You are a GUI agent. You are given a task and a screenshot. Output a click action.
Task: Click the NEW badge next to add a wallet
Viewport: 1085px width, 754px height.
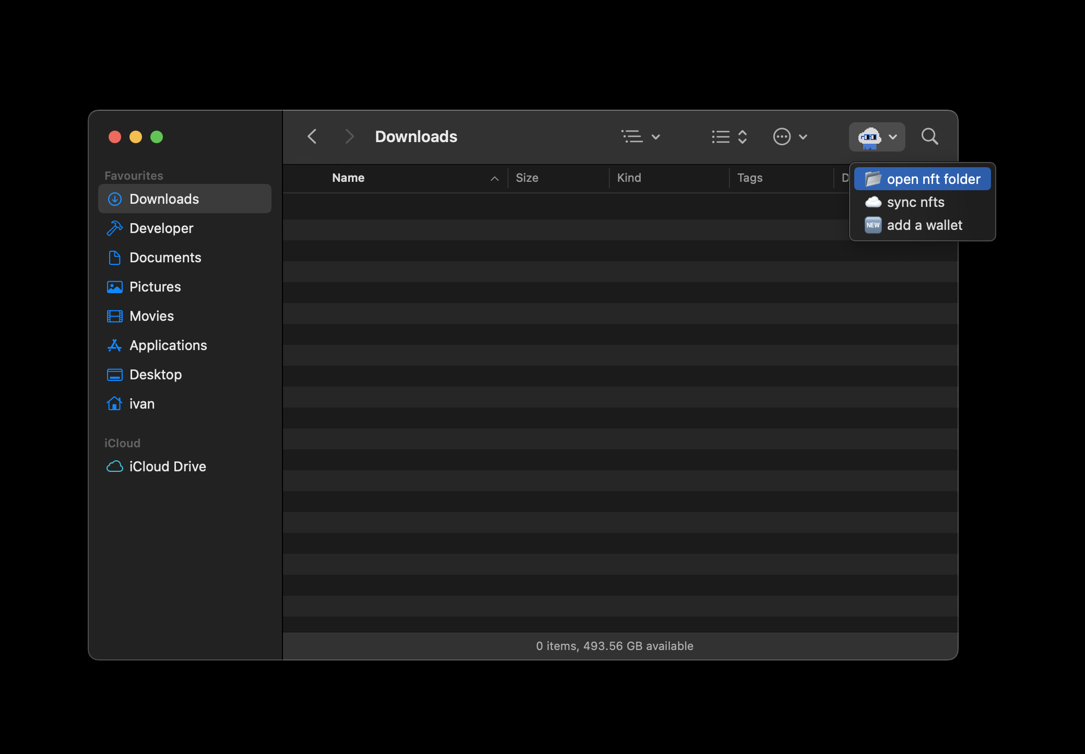[873, 225]
